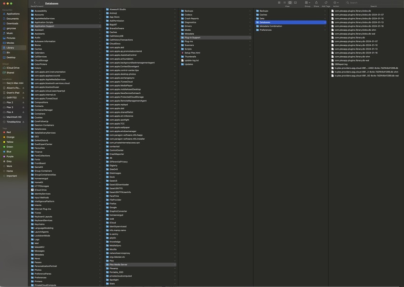Expand the Aiseesoft Studio folder chevron

point(175,10)
